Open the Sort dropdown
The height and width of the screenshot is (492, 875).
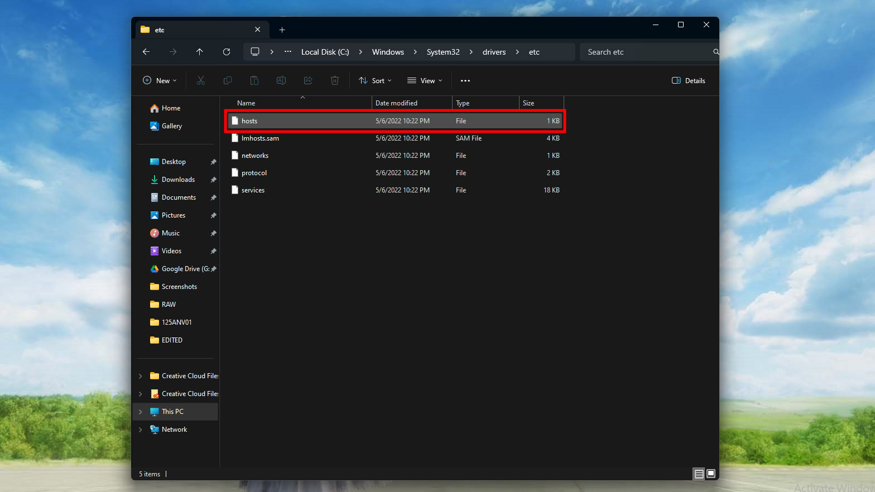coord(375,80)
